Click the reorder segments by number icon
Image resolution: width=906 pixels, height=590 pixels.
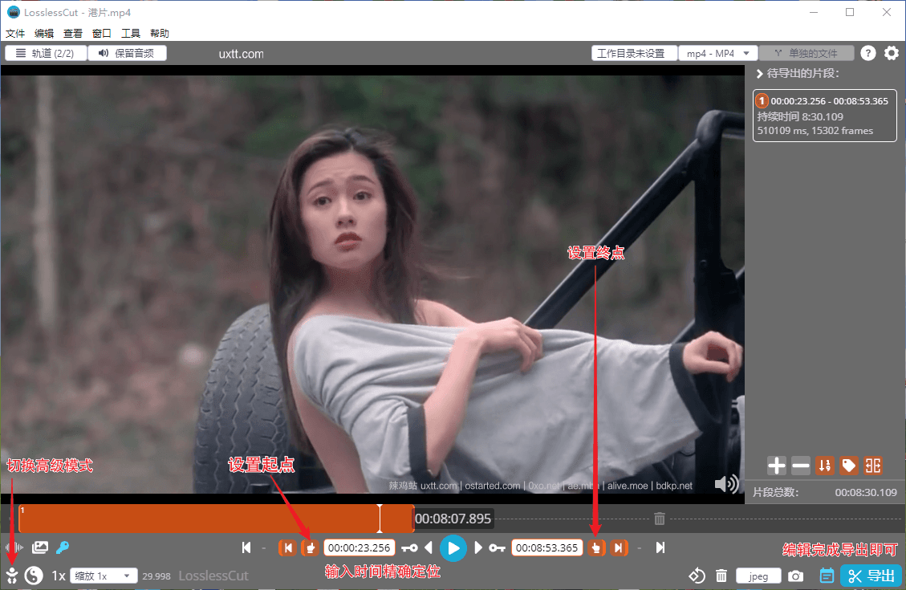click(824, 466)
